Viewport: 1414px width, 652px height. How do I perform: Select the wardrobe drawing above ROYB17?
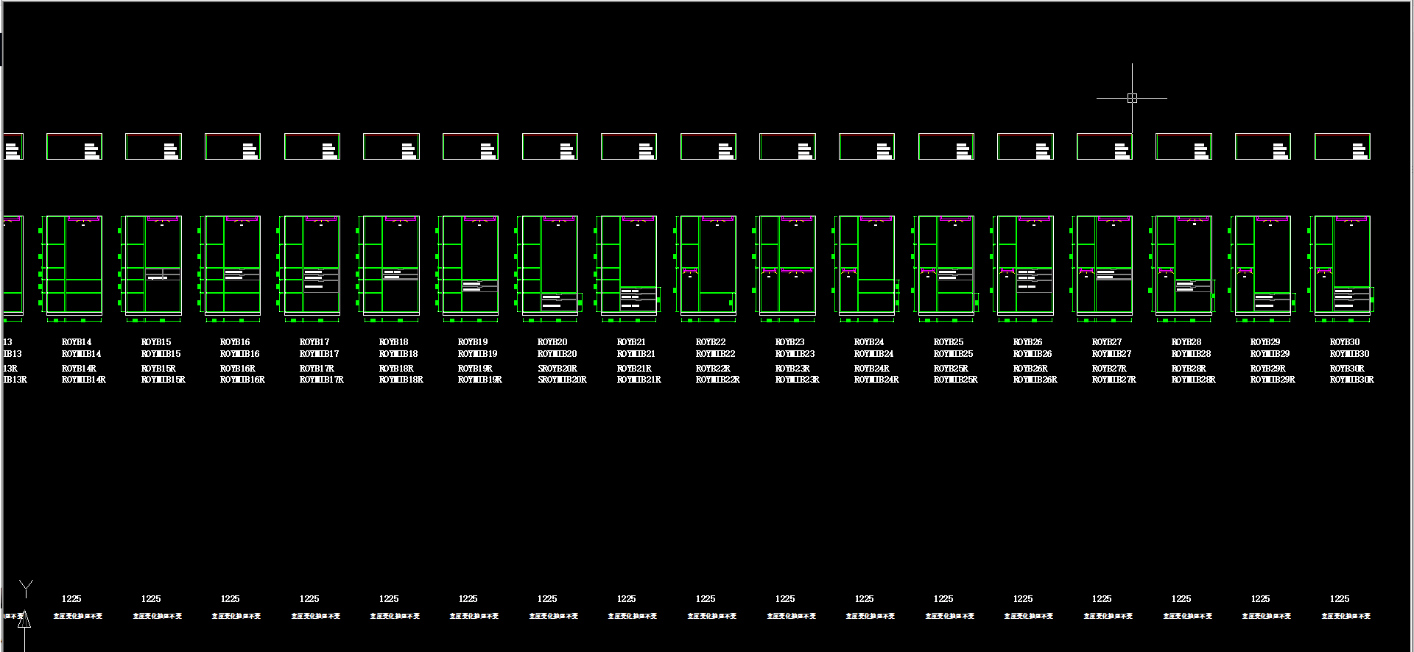pos(312,265)
